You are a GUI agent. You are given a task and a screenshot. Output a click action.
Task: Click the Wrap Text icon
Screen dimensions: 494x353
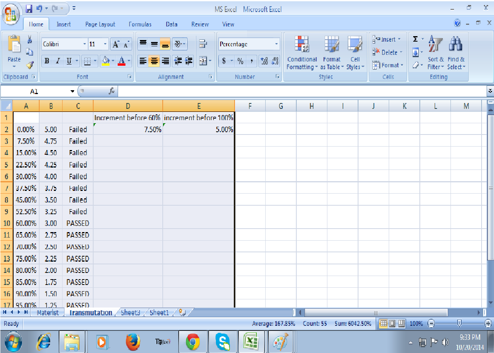[203, 44]
